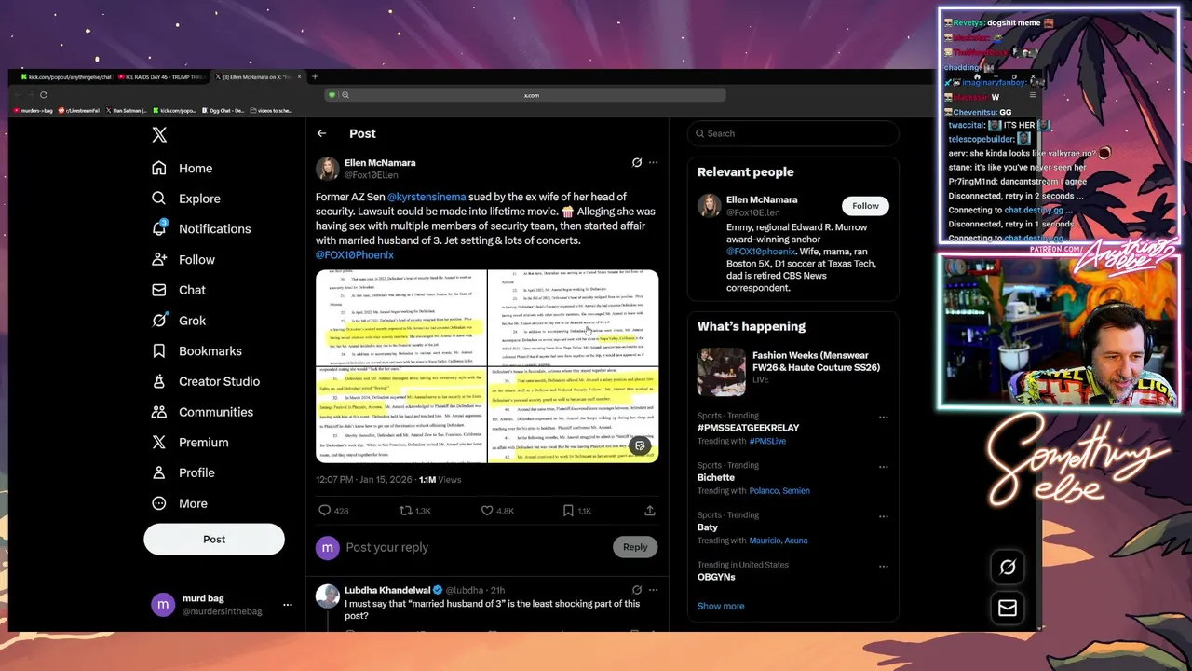The width and height of the screenshot is (1192, 671).
Task: Open the @FOX10Phoenix mention in the post text
Action: [355, 254]
